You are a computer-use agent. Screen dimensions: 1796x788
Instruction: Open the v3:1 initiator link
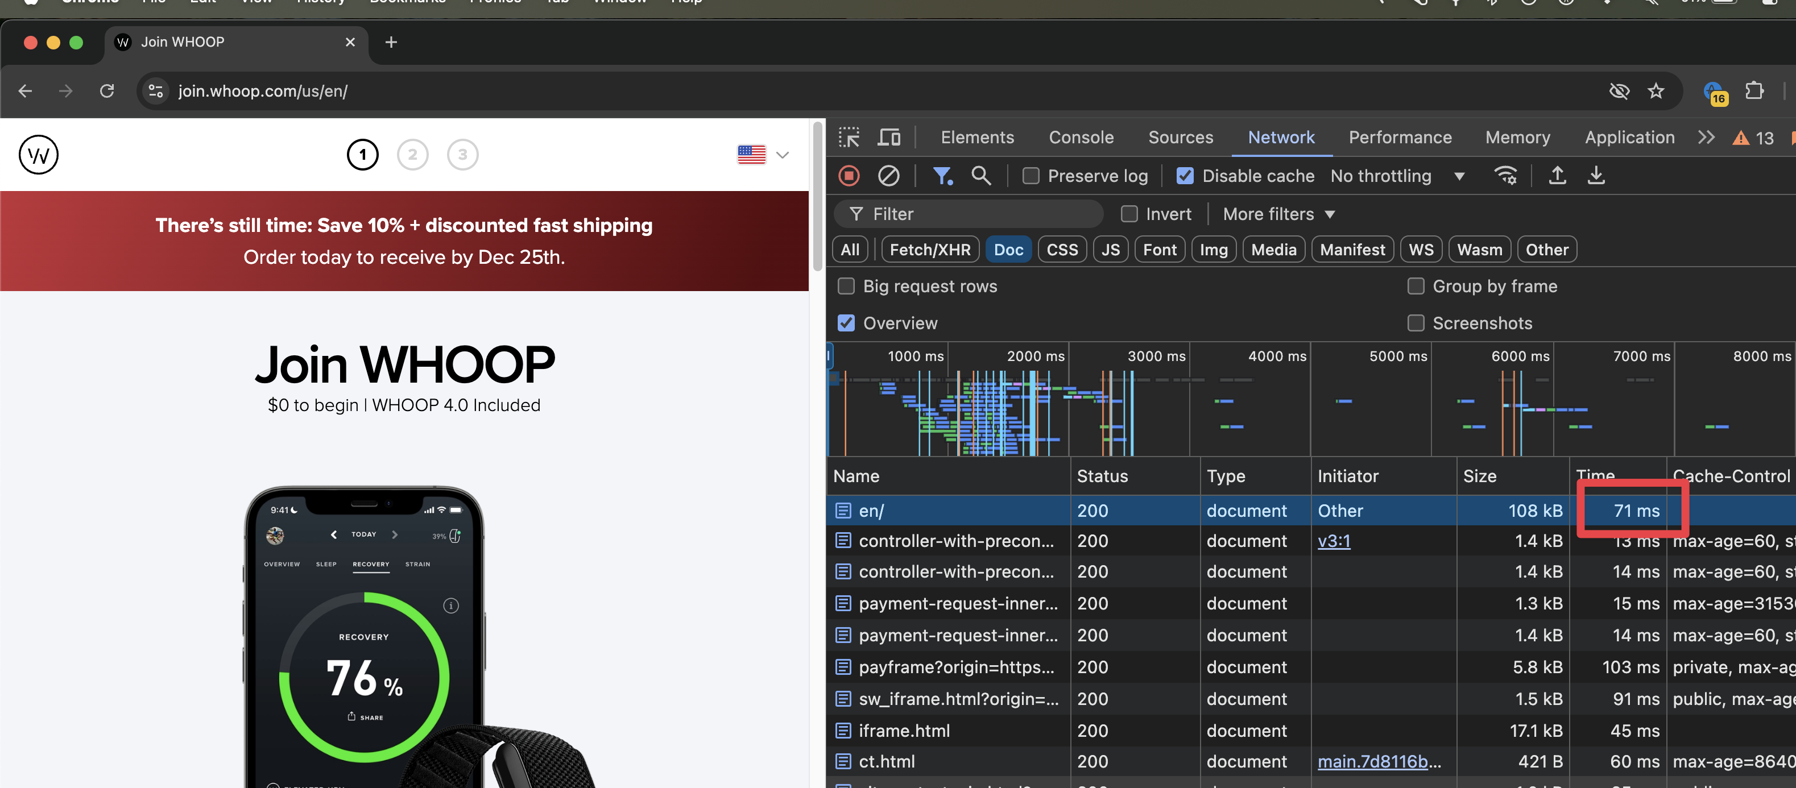[x=1334, y=541]
